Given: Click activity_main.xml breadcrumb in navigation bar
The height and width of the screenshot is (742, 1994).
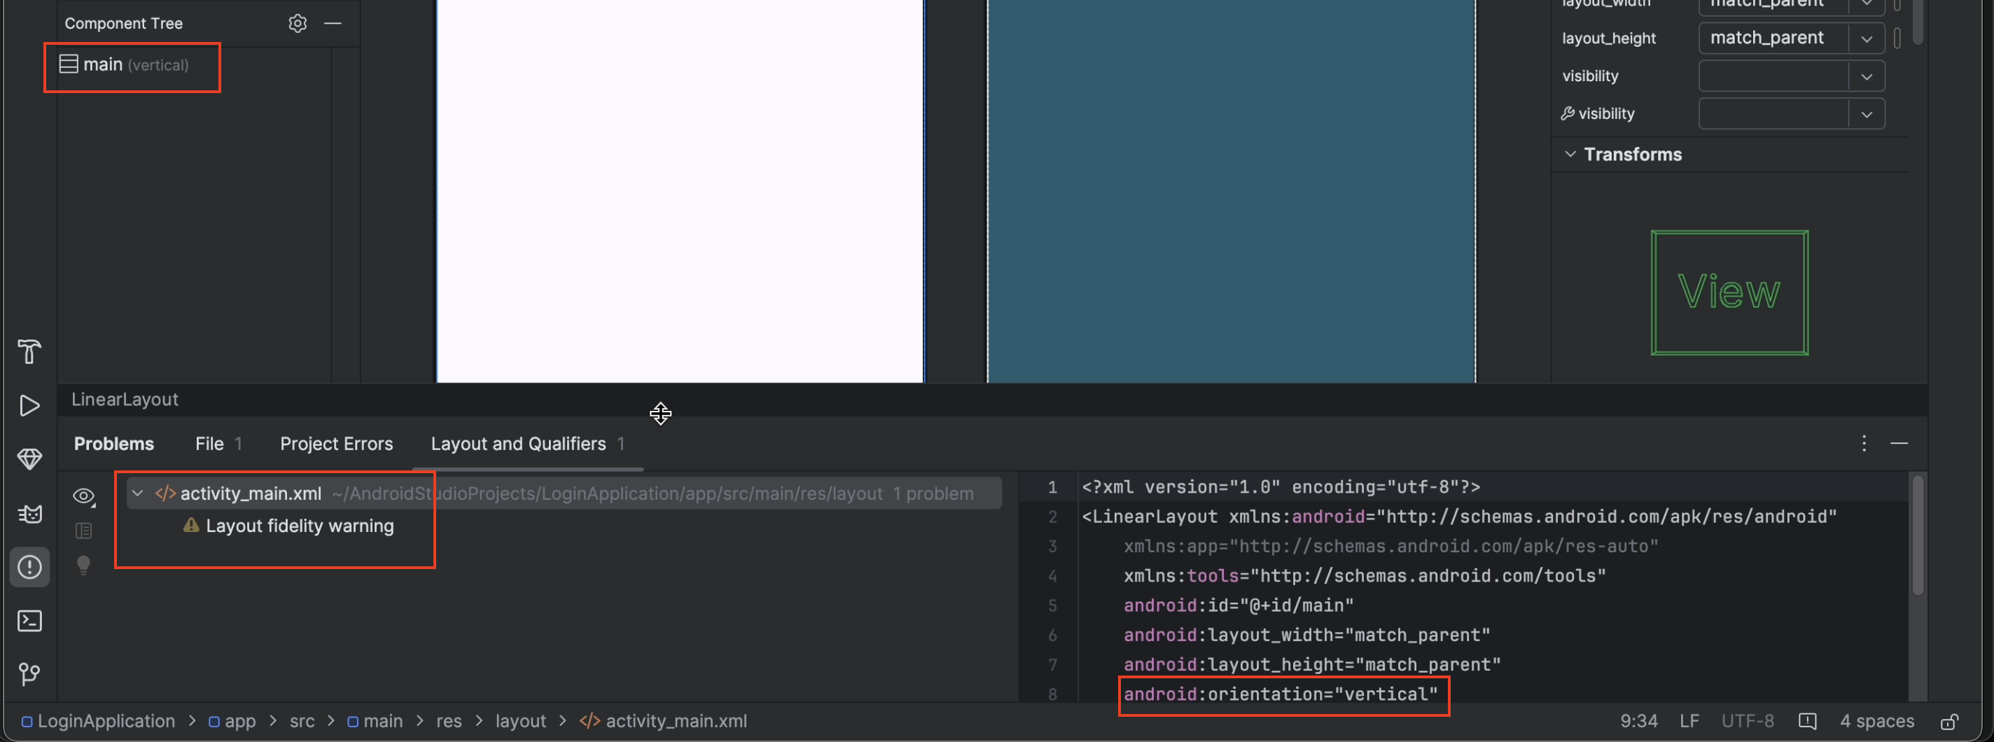Looking at the screenshot, I should click(x=663, y=721).
